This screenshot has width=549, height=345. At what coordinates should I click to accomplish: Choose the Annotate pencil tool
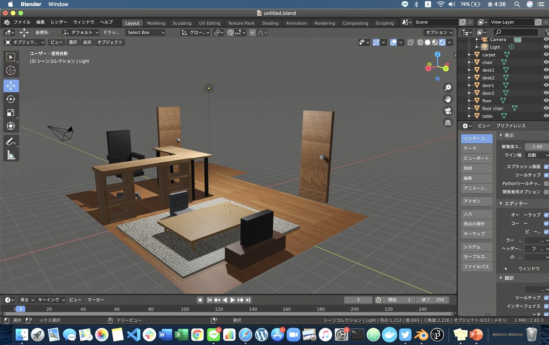[11, 142]
